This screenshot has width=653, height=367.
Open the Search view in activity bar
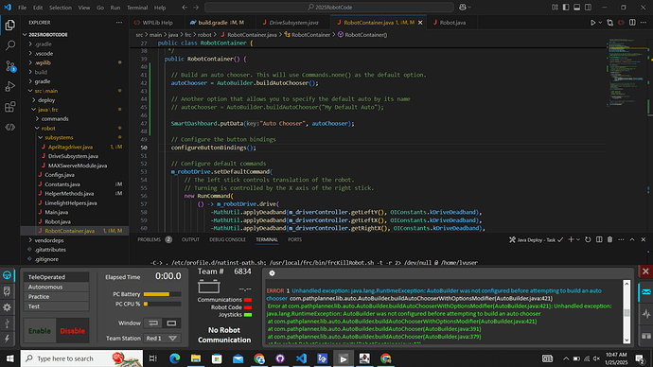point(10,45)
